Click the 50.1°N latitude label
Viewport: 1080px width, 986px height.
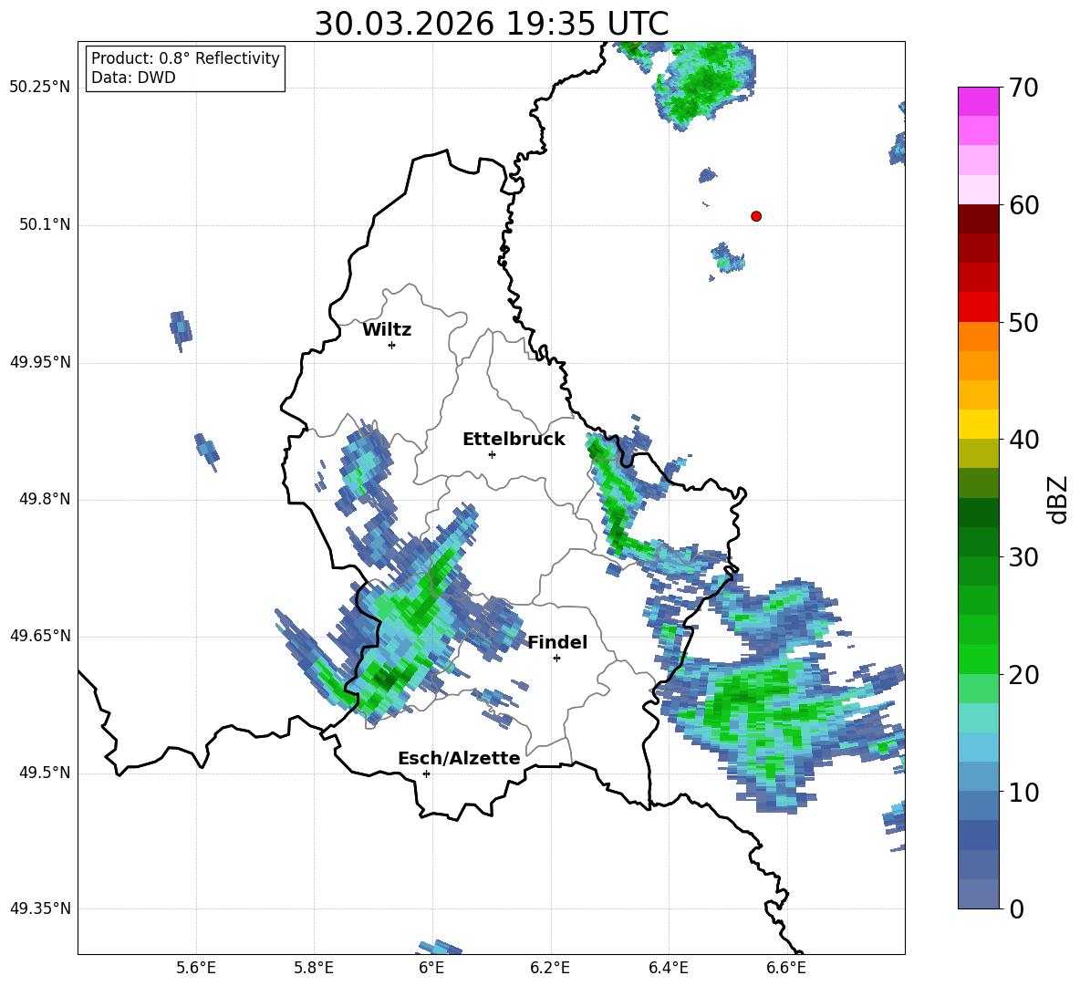(44, 225)
